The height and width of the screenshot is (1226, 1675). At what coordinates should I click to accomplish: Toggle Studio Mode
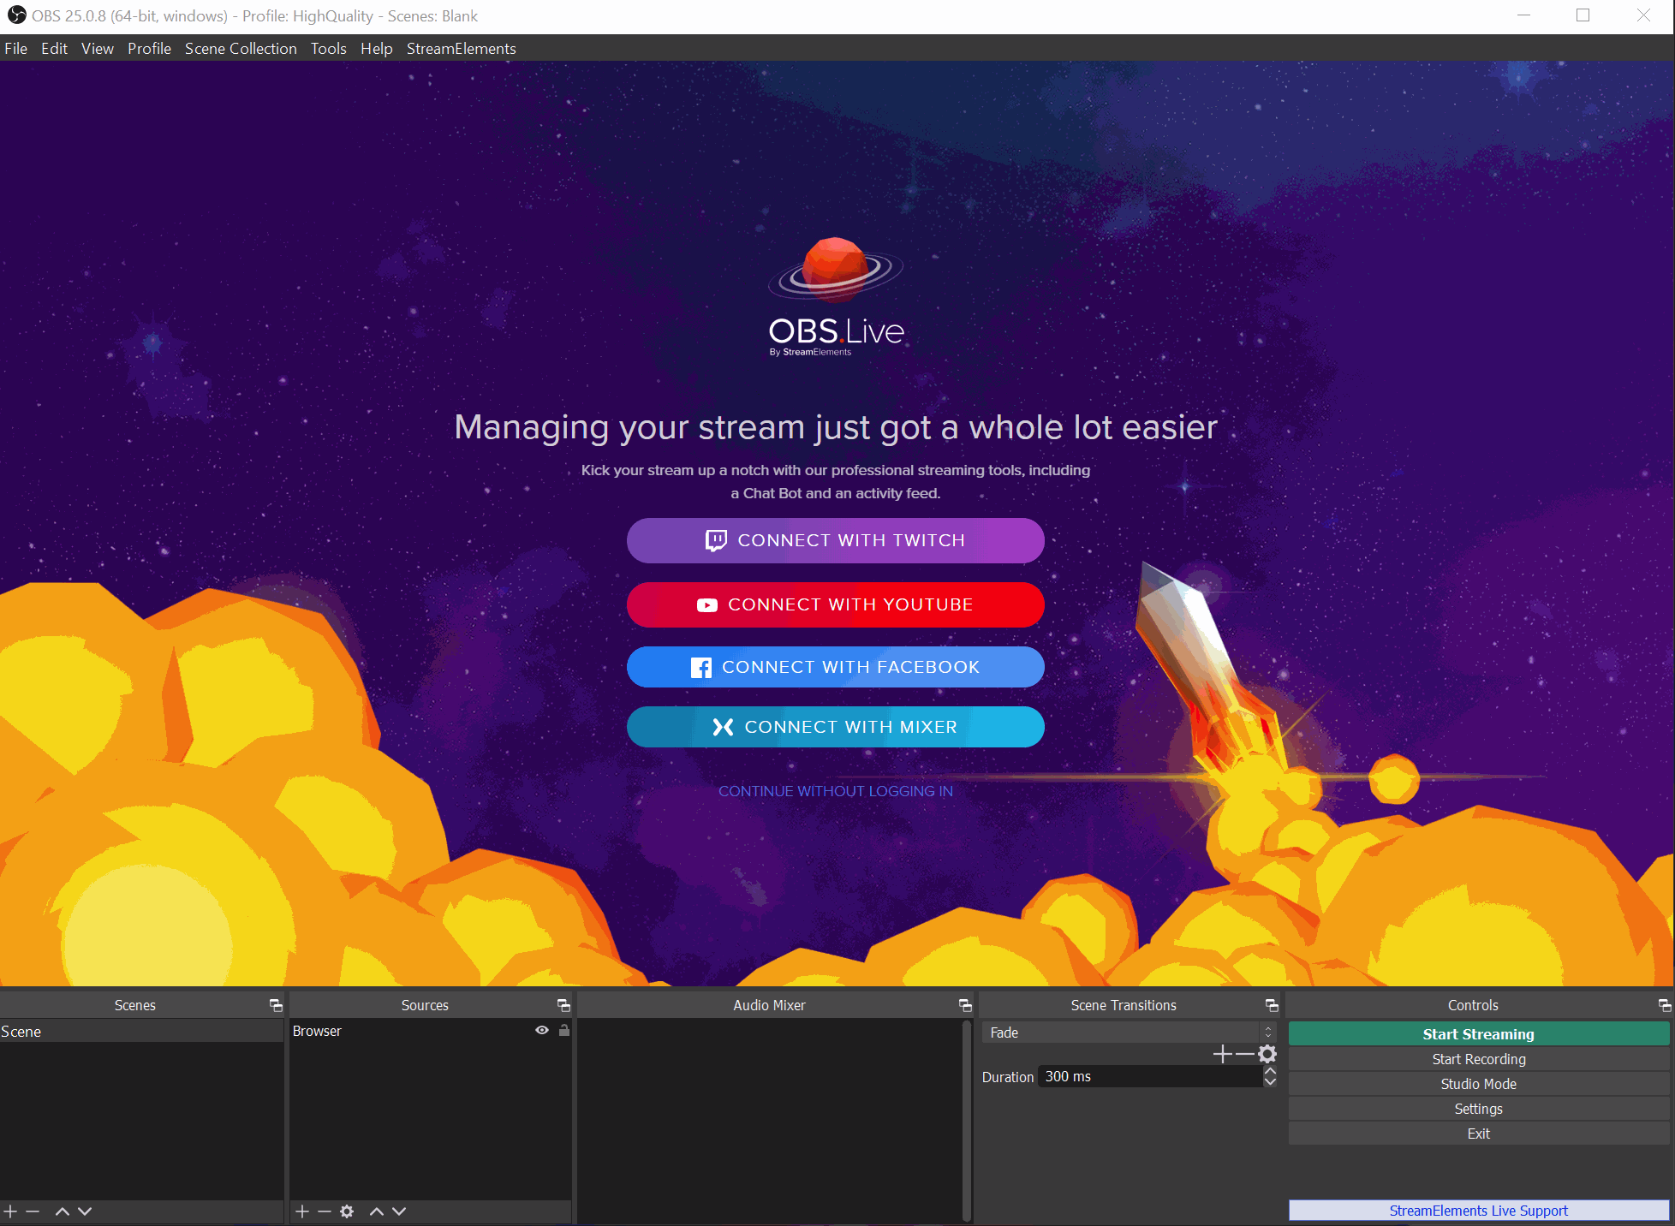tap(1478, 1084)
